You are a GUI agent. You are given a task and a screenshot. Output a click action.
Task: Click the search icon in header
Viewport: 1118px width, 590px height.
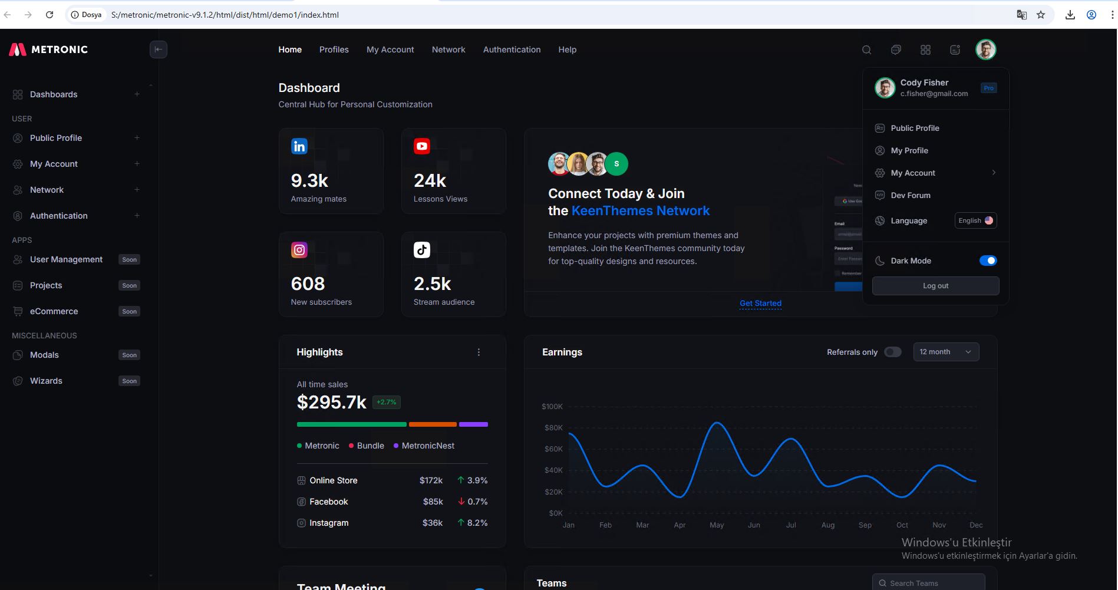[x=866, y=50]
